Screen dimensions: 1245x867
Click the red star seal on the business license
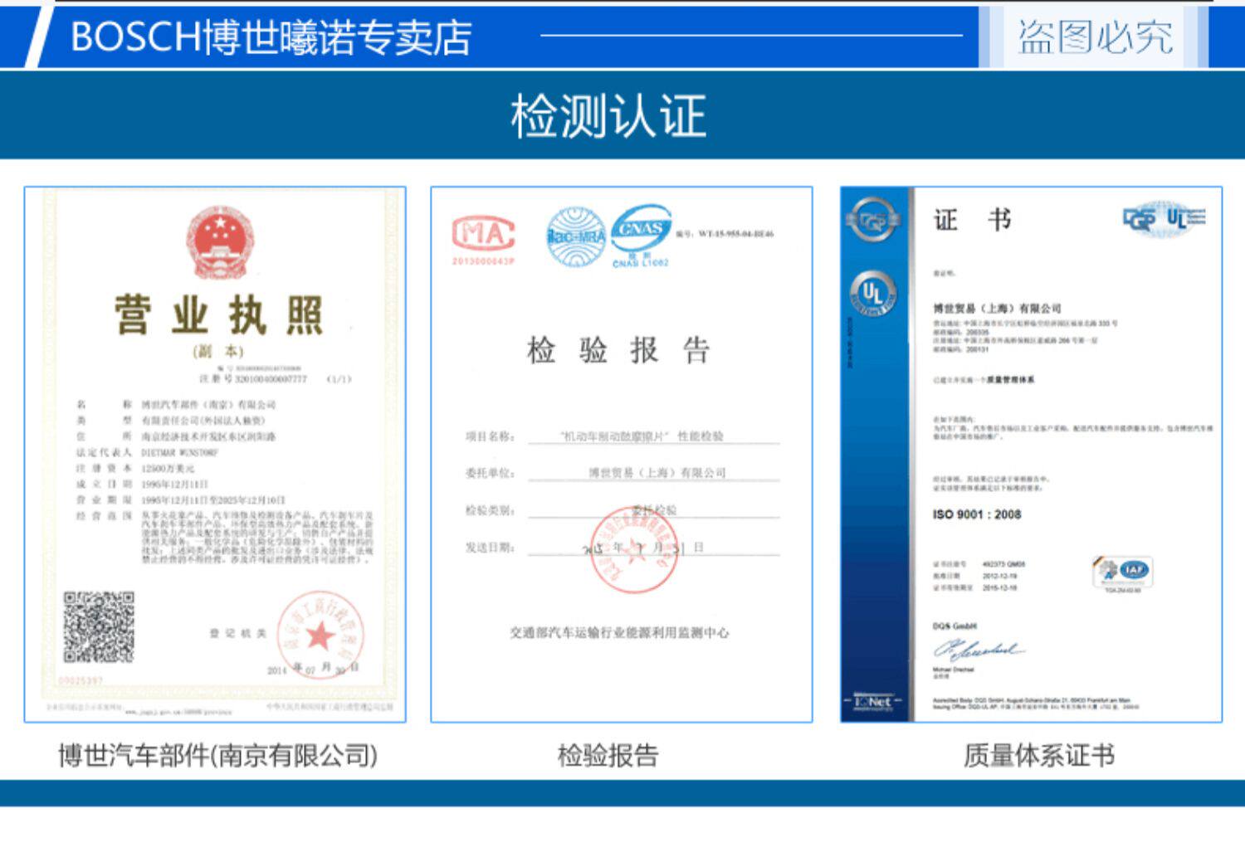point(320,636)
